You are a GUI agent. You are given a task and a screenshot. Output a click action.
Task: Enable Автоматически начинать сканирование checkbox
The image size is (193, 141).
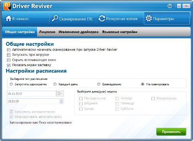click(8, 50)
